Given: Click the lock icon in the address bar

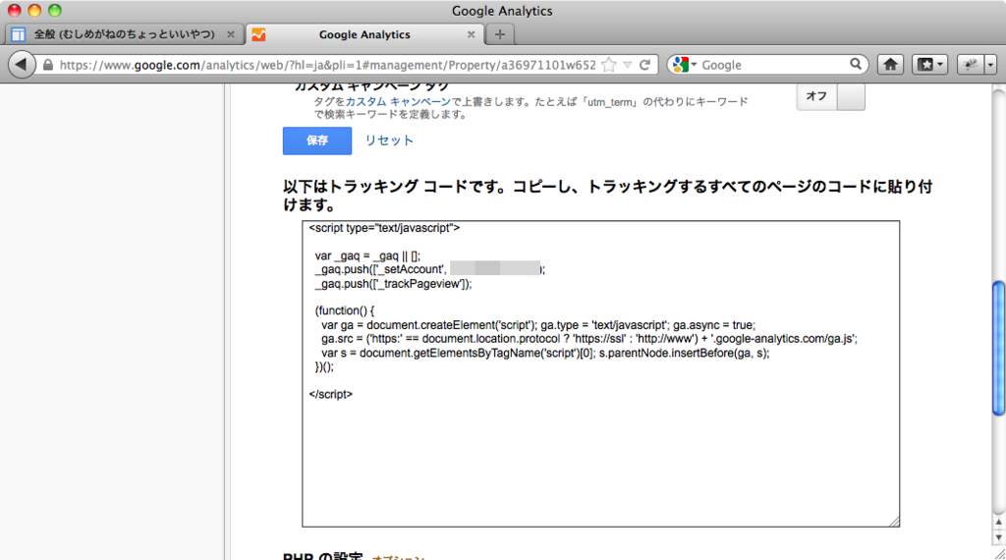Looking at the screenshot, I should [x=48, y=65].
